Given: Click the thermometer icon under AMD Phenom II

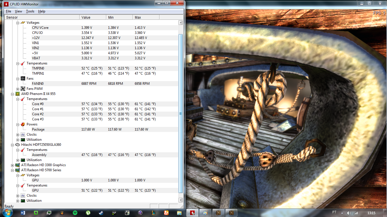Looking at the screenshot, I should pyautogui.click(x=23, y=99).
